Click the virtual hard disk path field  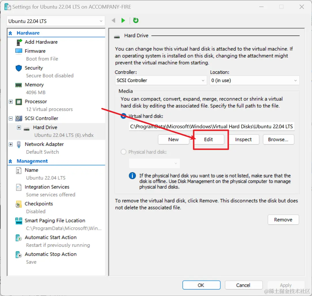(x=212, y=126)
